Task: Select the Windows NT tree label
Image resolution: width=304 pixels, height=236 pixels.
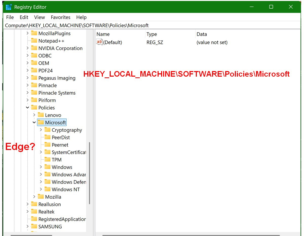Action: [x=66, y=189]
